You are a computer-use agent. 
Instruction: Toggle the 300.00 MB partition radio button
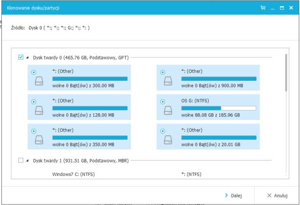tap(33, 73)
